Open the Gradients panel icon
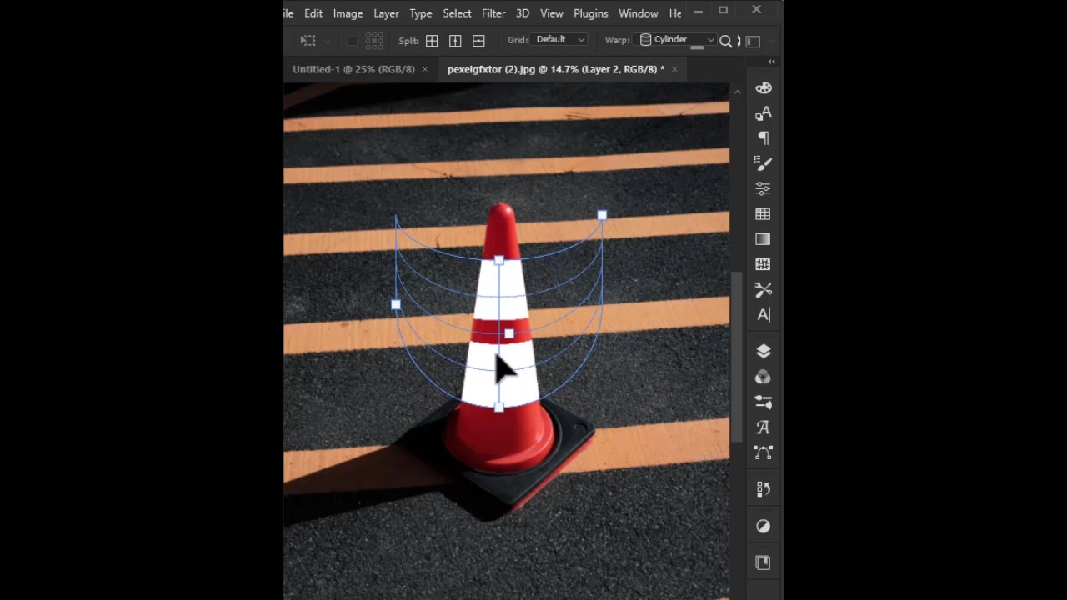This screenshot has height=600, width=1067. click(x=764, y=239)
